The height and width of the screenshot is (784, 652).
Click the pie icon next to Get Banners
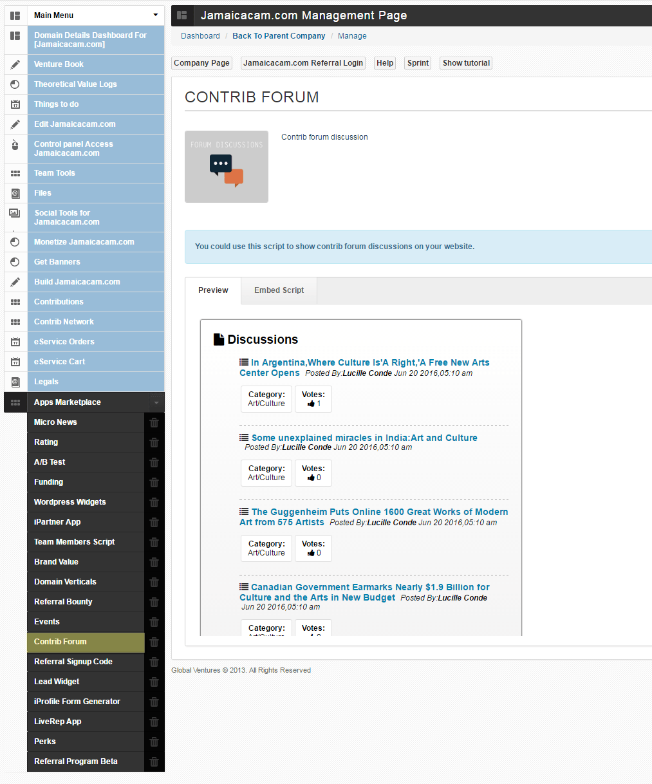pos(15,262)
